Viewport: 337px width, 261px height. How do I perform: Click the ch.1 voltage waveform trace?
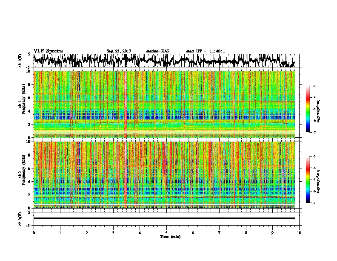click(164, 61)
